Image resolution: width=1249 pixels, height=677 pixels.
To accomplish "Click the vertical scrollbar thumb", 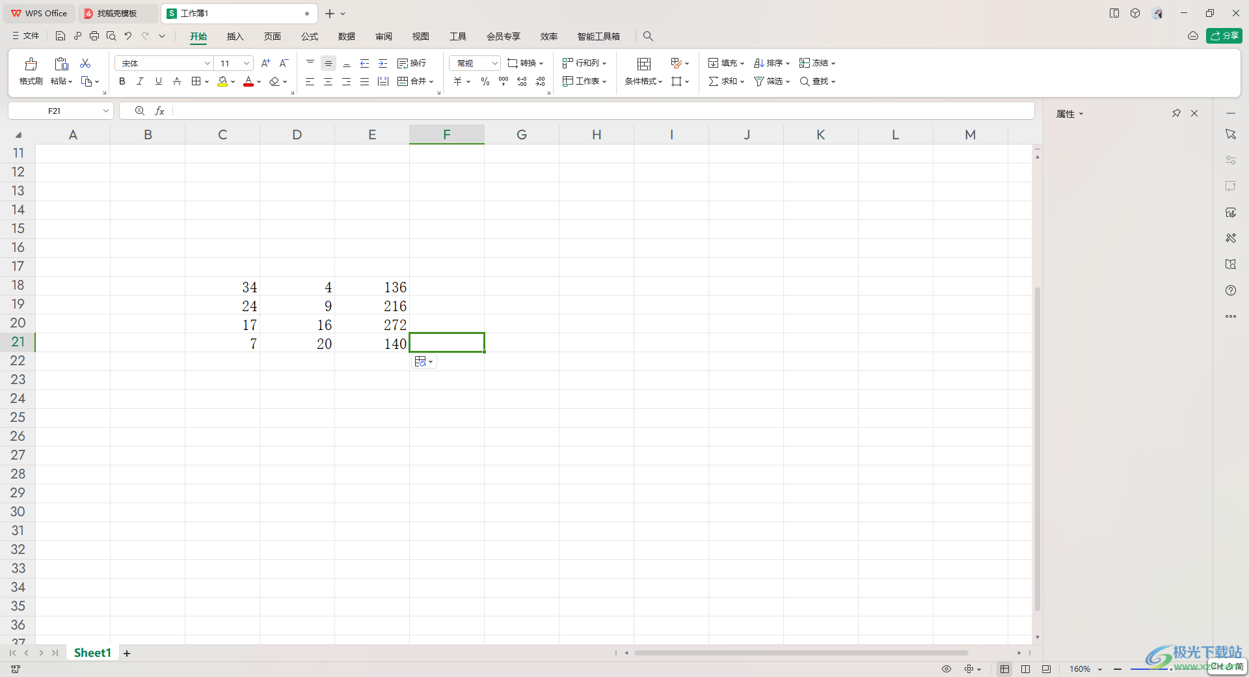I will point(1038,449).
